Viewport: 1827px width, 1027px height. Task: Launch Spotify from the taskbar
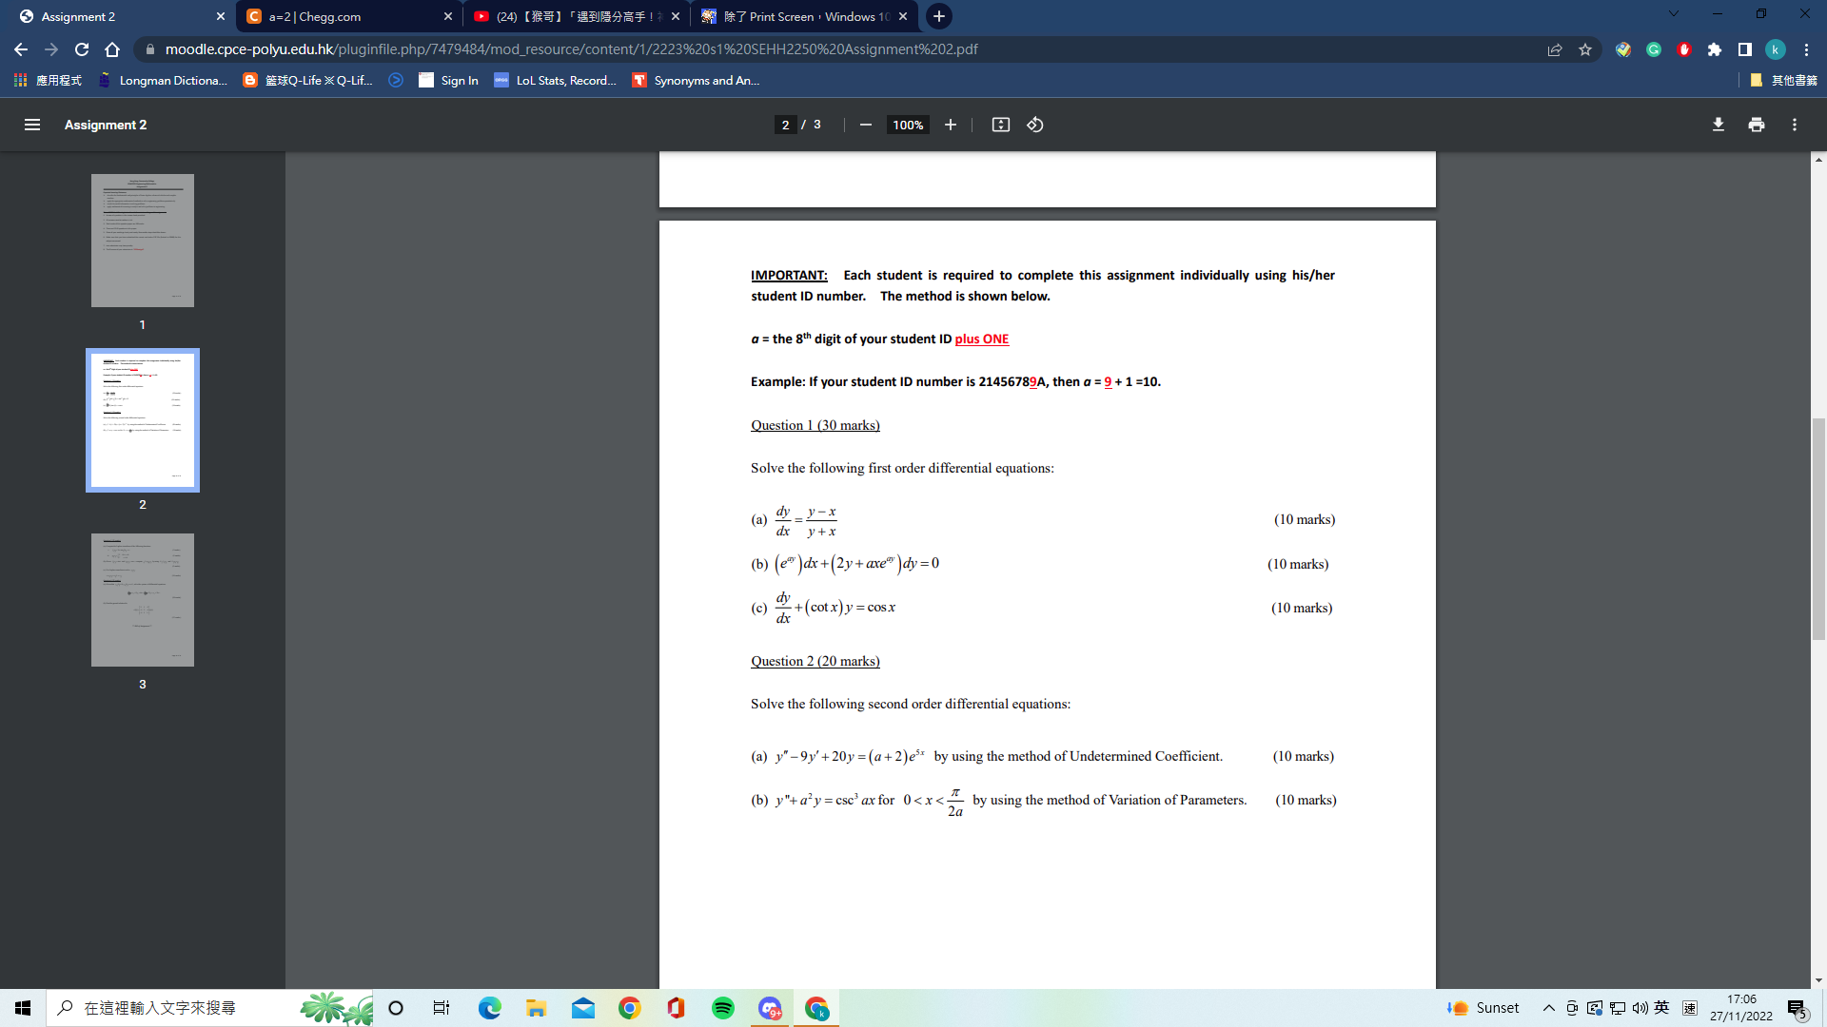coord(723,1008)
